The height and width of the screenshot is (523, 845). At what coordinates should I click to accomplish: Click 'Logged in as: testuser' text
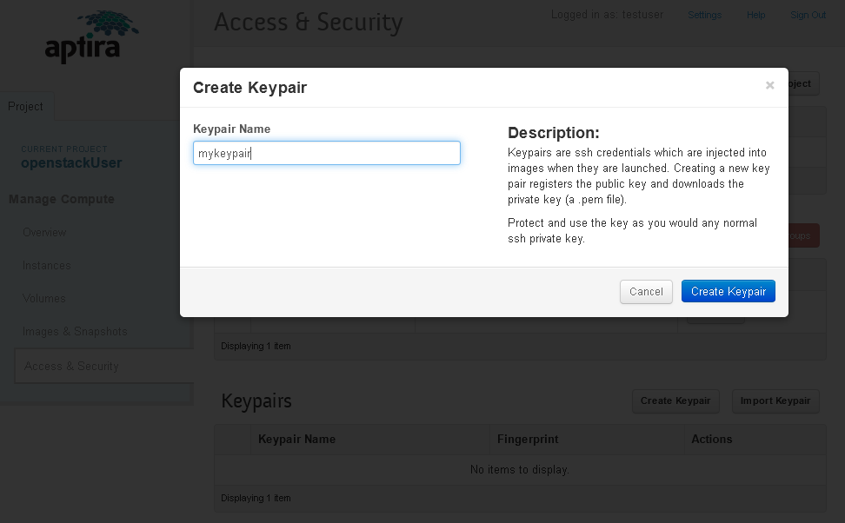pyautogui.click(x=607, y=15)
